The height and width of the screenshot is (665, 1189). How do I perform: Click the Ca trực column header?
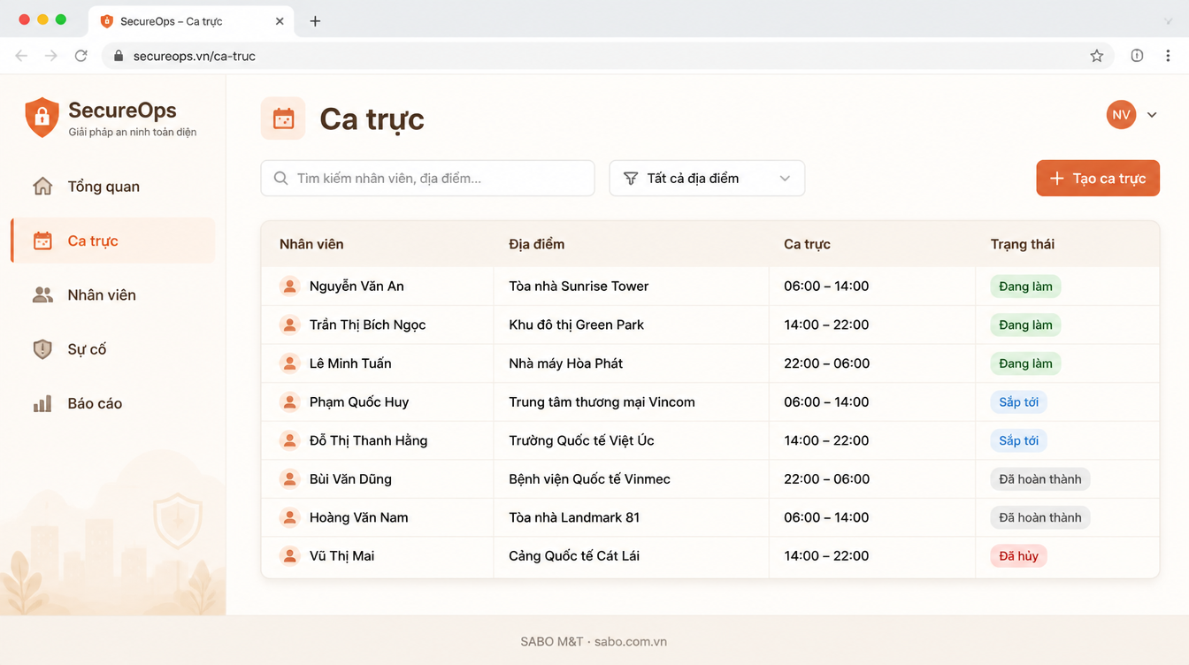807,244
